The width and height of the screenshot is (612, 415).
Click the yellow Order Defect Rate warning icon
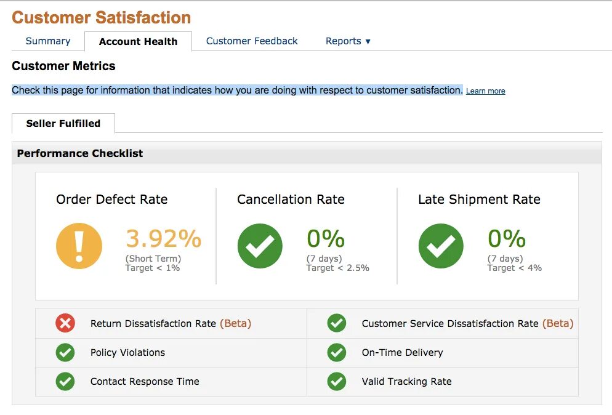pyautogui.click(x=79, y=246)
